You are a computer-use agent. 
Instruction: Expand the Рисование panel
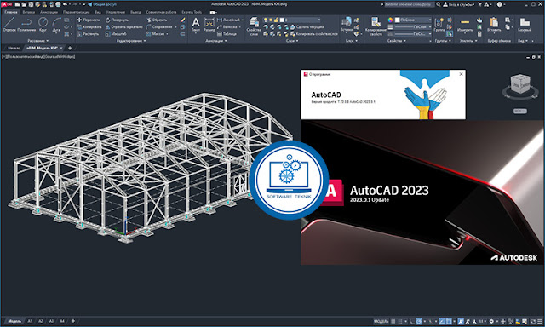[37, 41]
